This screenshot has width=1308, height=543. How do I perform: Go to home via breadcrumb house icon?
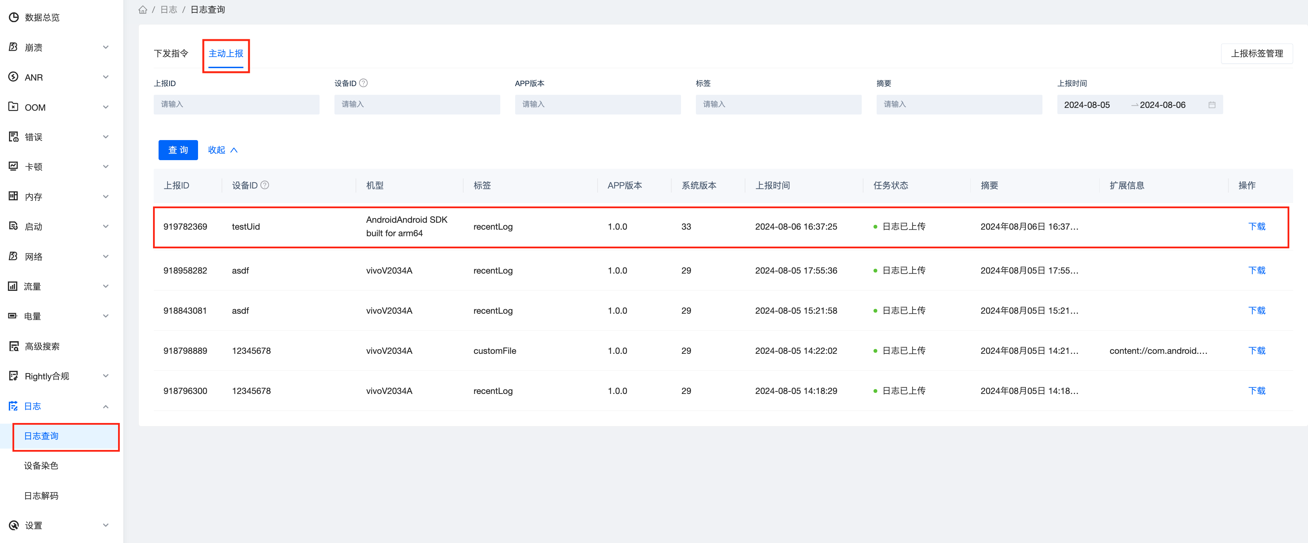click(x=143, y=10)
